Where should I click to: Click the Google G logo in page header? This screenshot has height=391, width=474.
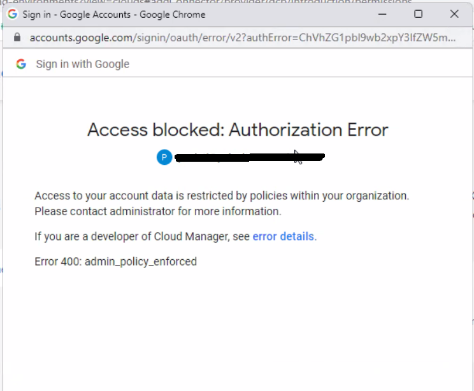[x=21, y=64]
